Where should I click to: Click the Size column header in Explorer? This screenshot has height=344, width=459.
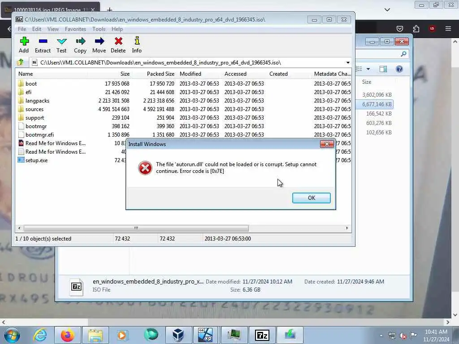tap(367, 82)
